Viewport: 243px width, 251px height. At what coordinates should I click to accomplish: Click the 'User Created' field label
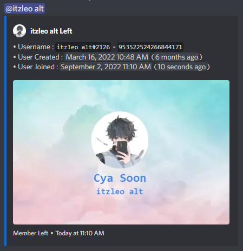click(38, 57)
